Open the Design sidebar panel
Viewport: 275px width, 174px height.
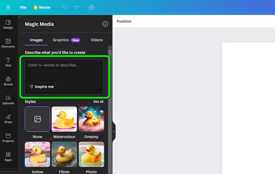pos(8,24)
